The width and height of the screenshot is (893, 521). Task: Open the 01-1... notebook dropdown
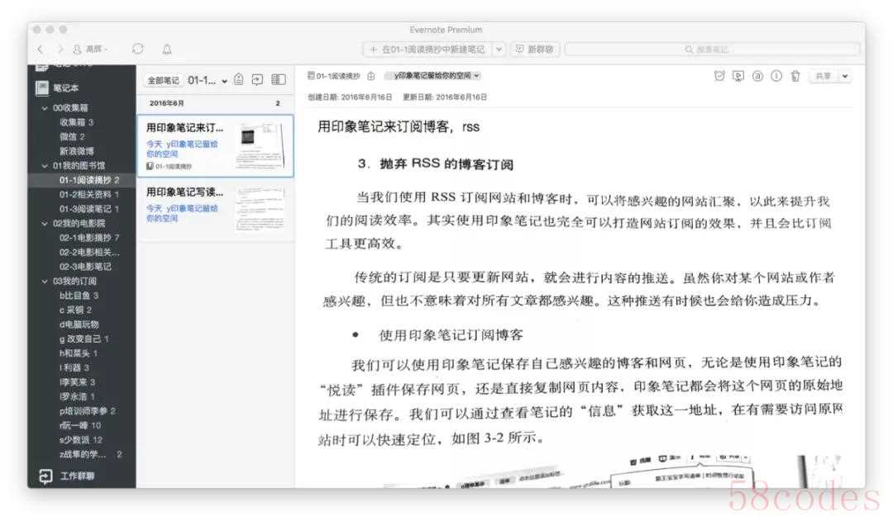(208, 80)
